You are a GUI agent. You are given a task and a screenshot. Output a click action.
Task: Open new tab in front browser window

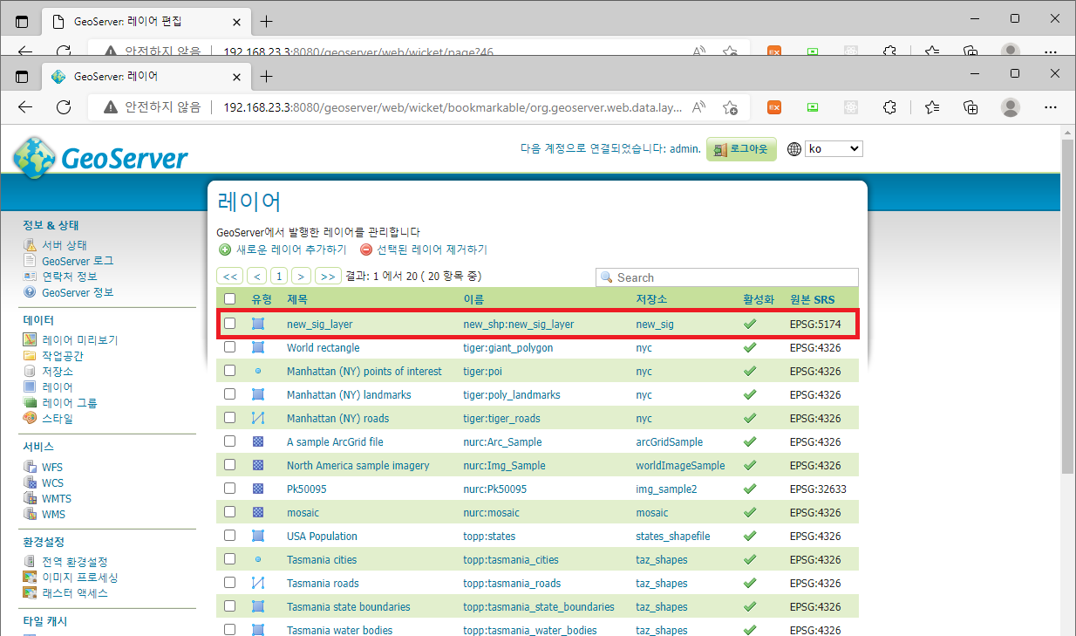click(x=267, y=77)
